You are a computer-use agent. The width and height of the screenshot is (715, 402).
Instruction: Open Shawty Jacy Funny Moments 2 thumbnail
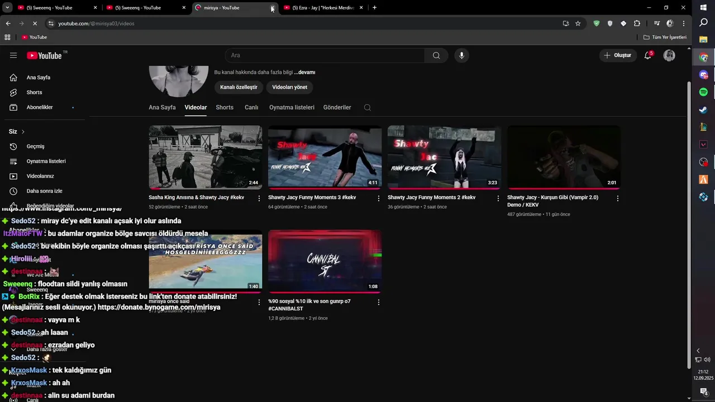click(x=444, y=157)
